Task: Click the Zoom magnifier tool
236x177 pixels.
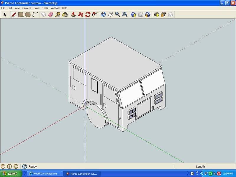Action: coord(117,14)
